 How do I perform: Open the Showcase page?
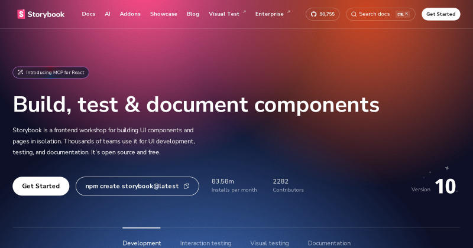pyautogui.click(x=164, y=14)
